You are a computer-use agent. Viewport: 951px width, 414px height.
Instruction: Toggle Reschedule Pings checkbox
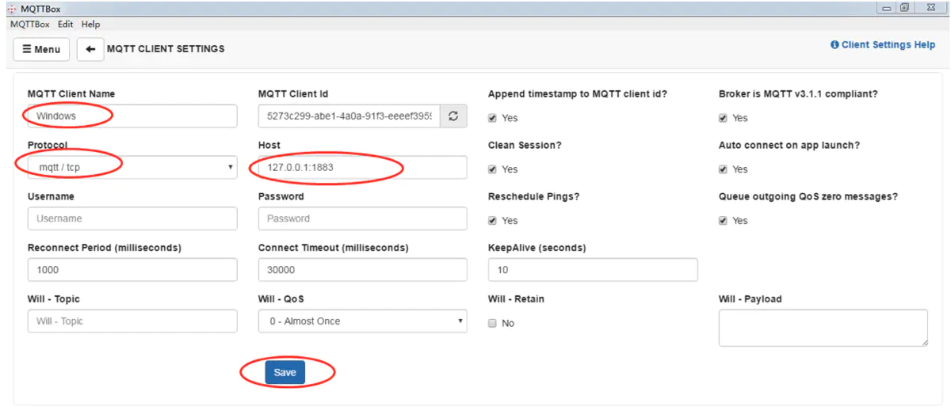pyautogui.click(x=493, y=221)
